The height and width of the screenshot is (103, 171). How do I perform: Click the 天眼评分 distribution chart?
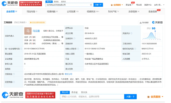pos(152,35)
